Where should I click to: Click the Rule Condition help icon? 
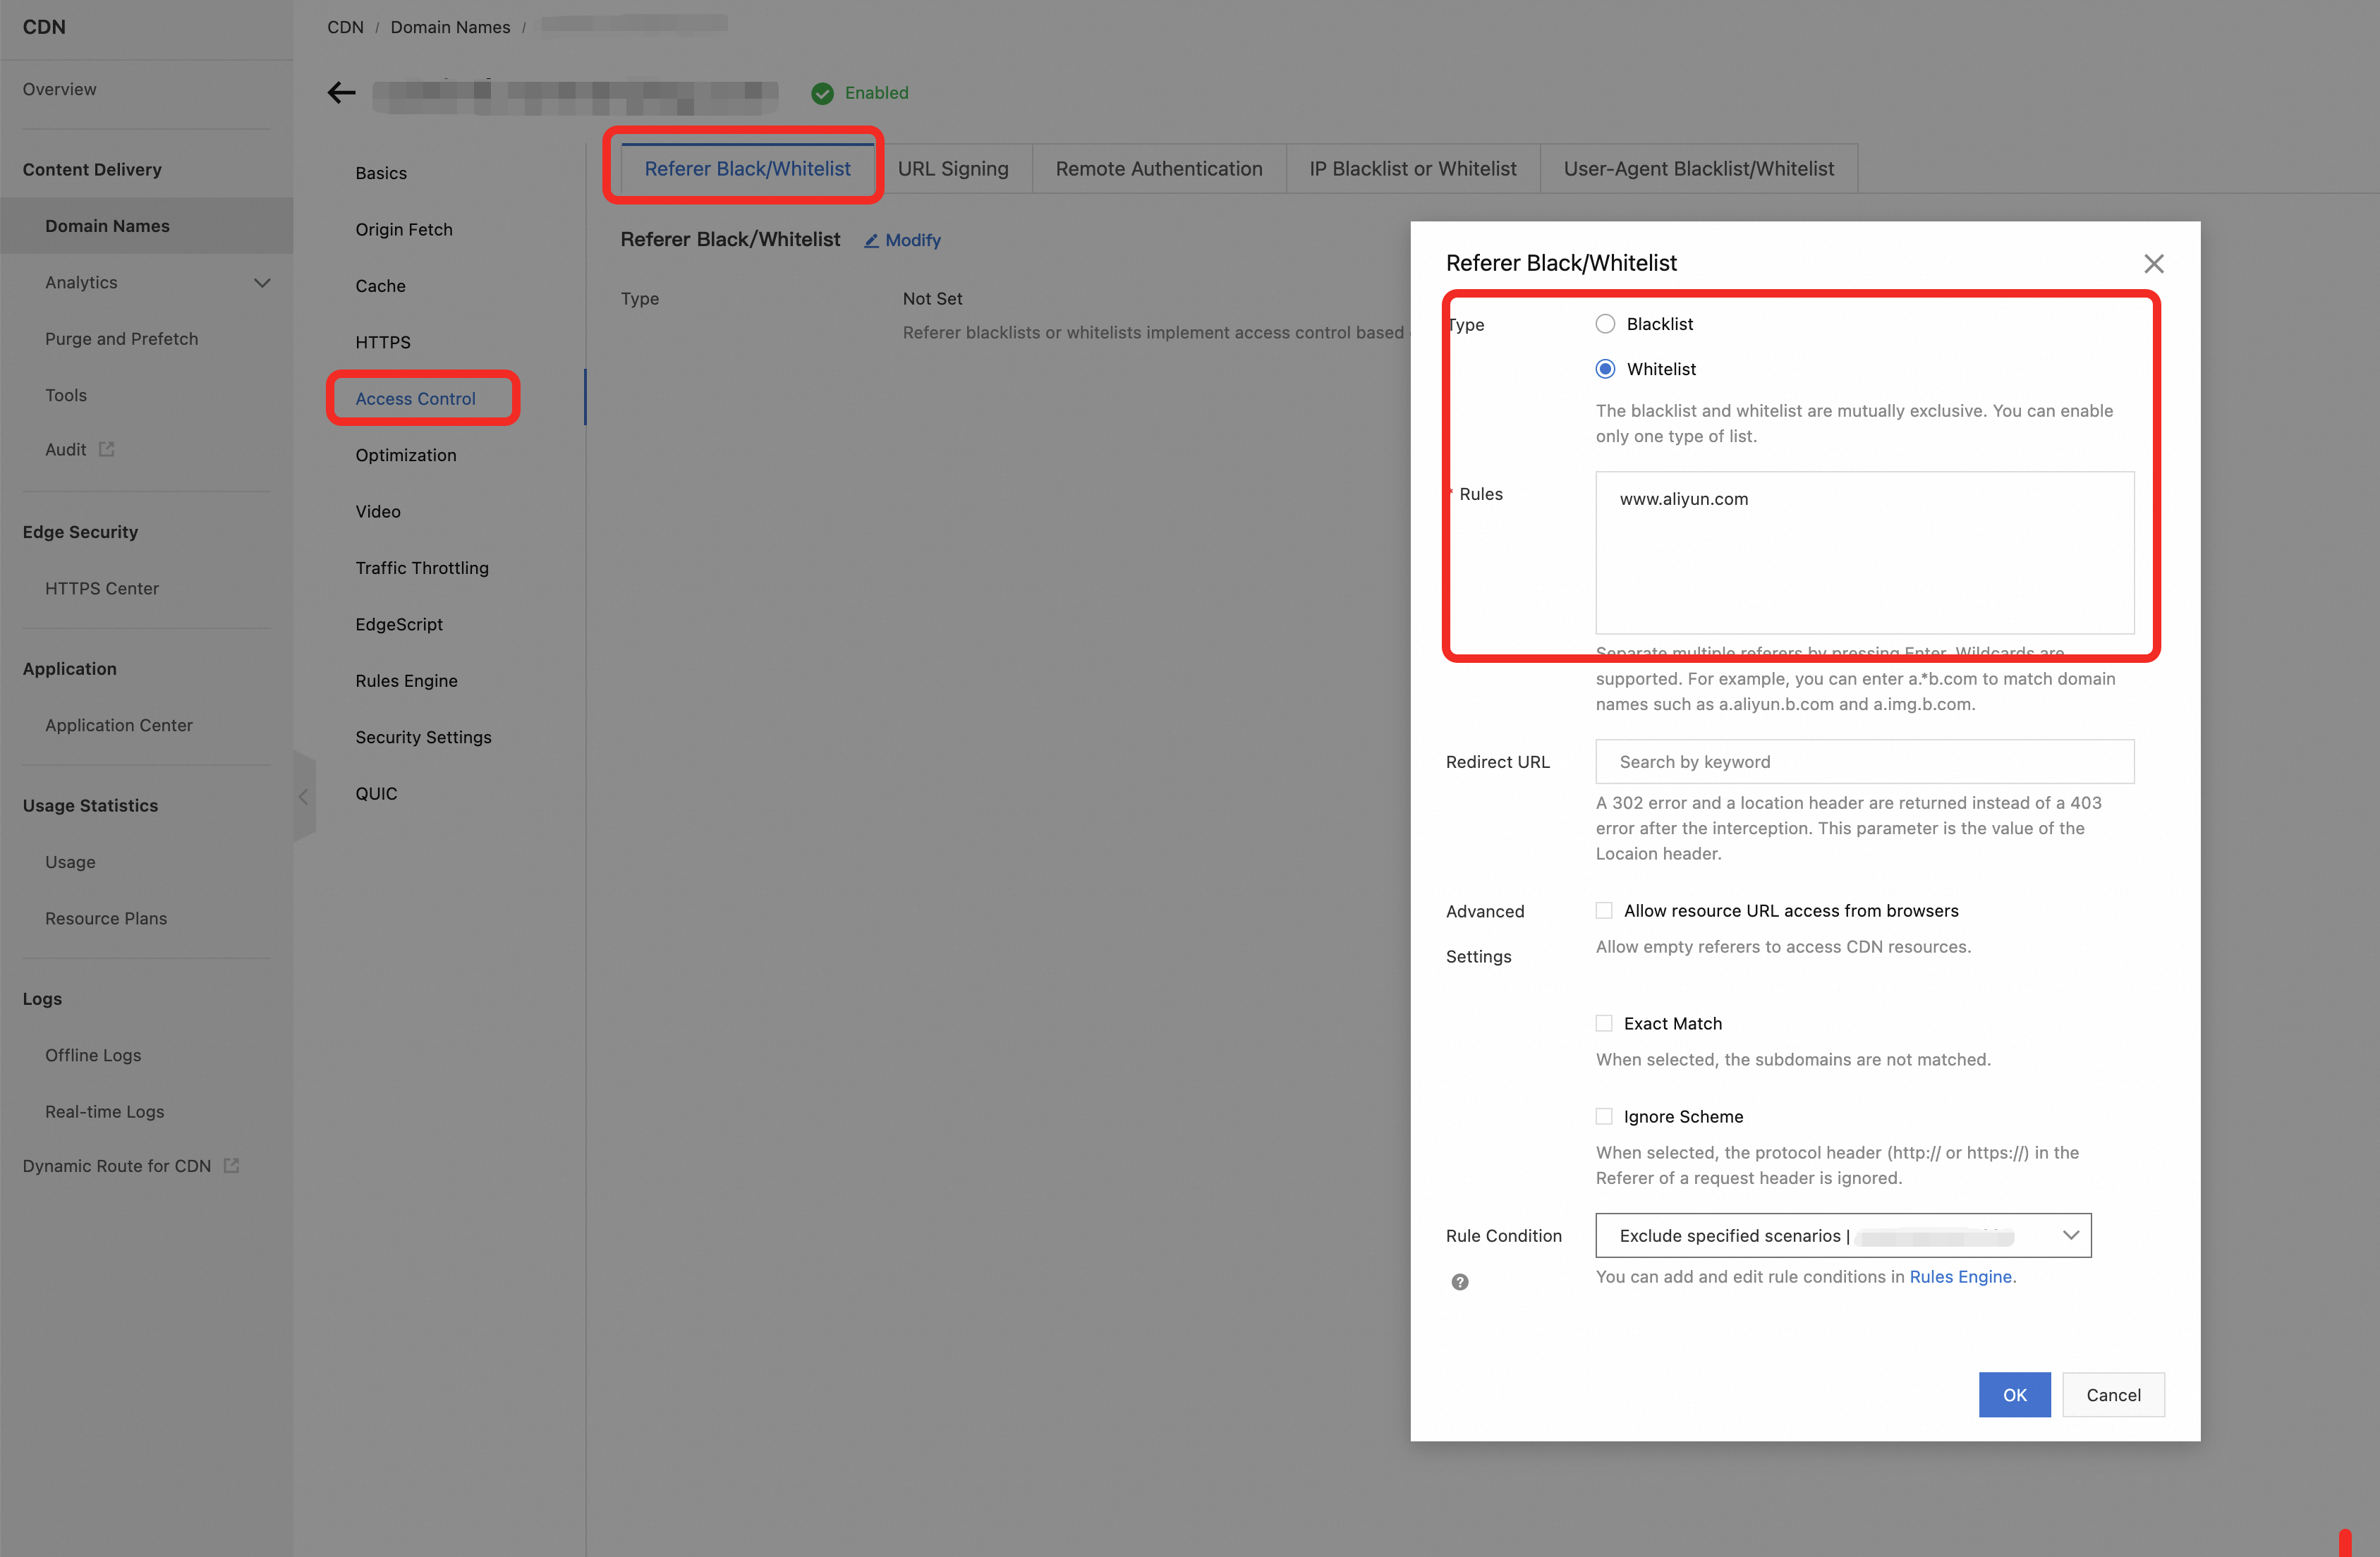coord(1459,1282)
